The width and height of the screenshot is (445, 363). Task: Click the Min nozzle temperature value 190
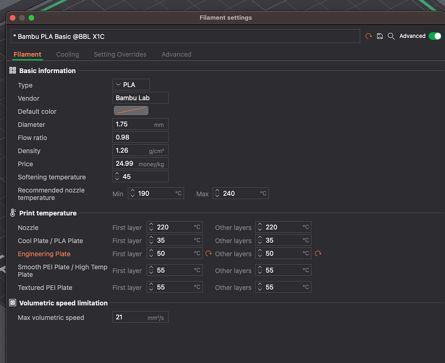click(x=144, y=194)
